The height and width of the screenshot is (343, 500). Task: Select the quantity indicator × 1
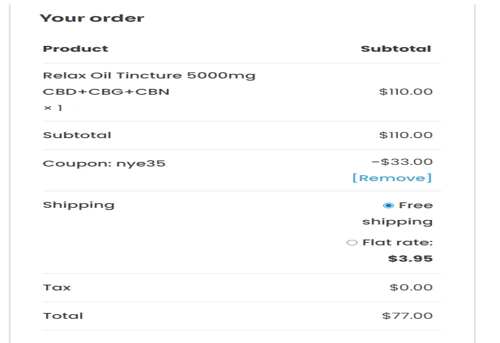point(52,107)
